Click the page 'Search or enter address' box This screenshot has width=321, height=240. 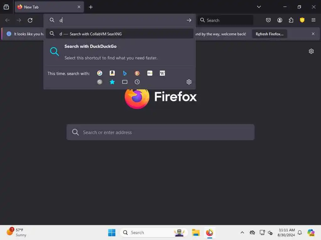click(x=160, y=132)
